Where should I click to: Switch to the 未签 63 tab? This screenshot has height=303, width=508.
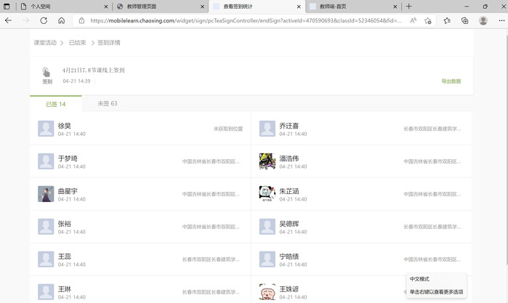pyautogui.click(x=108, y=103)
